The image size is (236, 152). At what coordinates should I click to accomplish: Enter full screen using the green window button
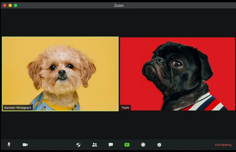click(x=16, y=5)
